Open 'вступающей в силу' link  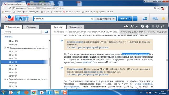coord(93,72)
